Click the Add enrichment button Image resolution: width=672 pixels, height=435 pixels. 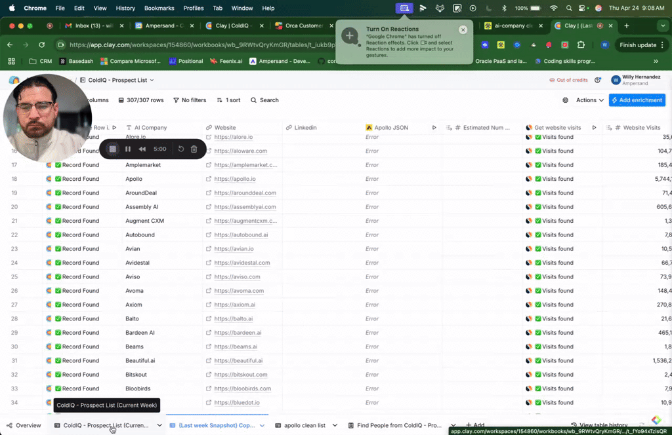pos(637,100)
